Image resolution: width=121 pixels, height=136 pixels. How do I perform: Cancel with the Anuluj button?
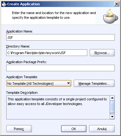tap(102, 129)
